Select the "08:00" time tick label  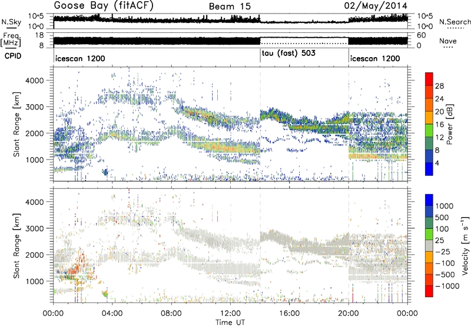click(x=171, y=314)
